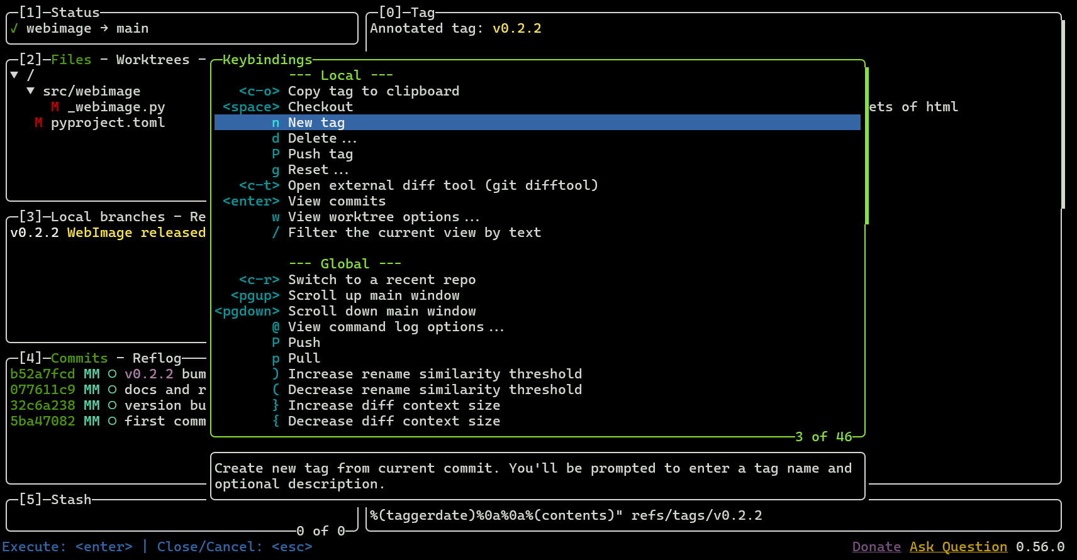Click the Donate link

click(x=876, y=547)
